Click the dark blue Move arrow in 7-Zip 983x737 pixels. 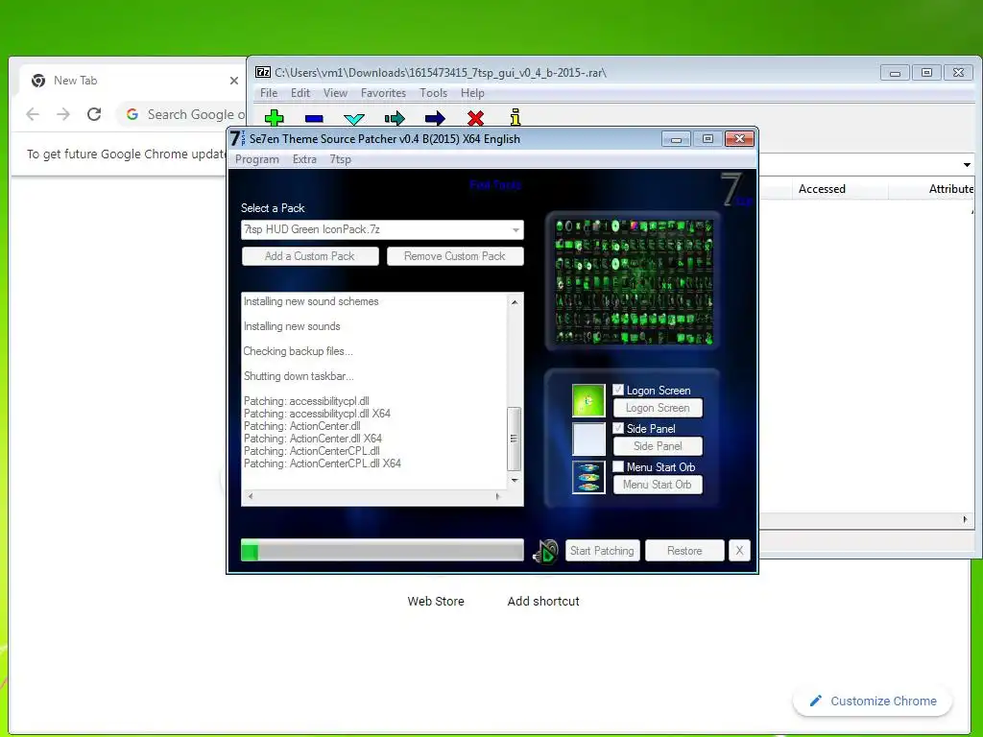(435, 118)
